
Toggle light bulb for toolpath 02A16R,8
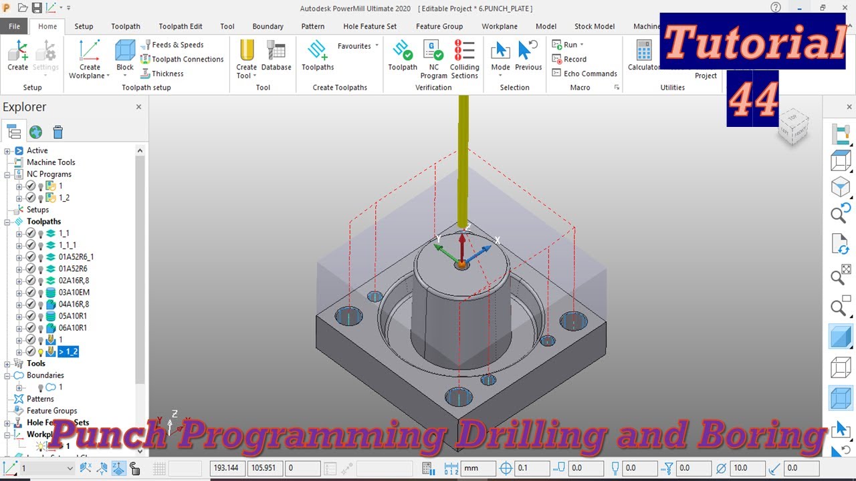[x=40, y=281]
